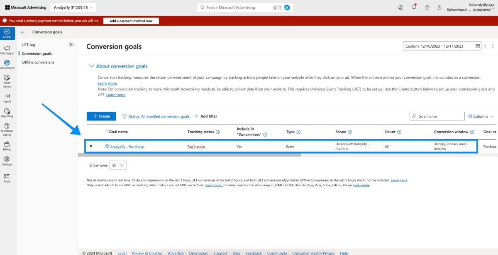Viewport: 498px width, 255px height.
Task: Open the first Learn more link about conversion tracking
Action: click(107, 83)
